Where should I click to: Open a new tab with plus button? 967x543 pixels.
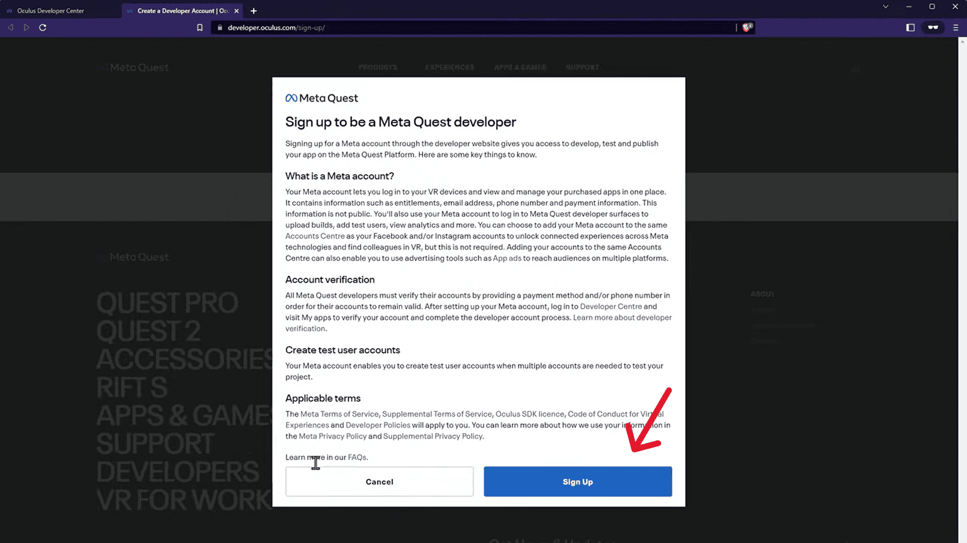[254, 11]
